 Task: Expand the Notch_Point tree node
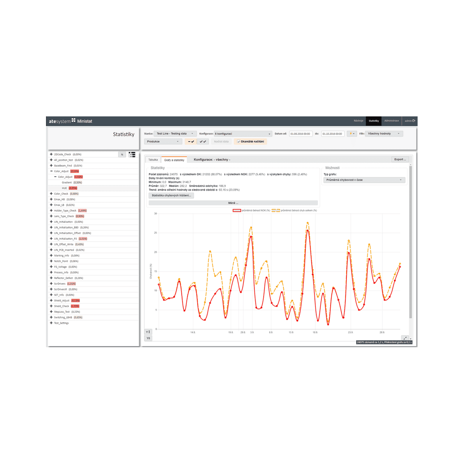coord(51,261)
